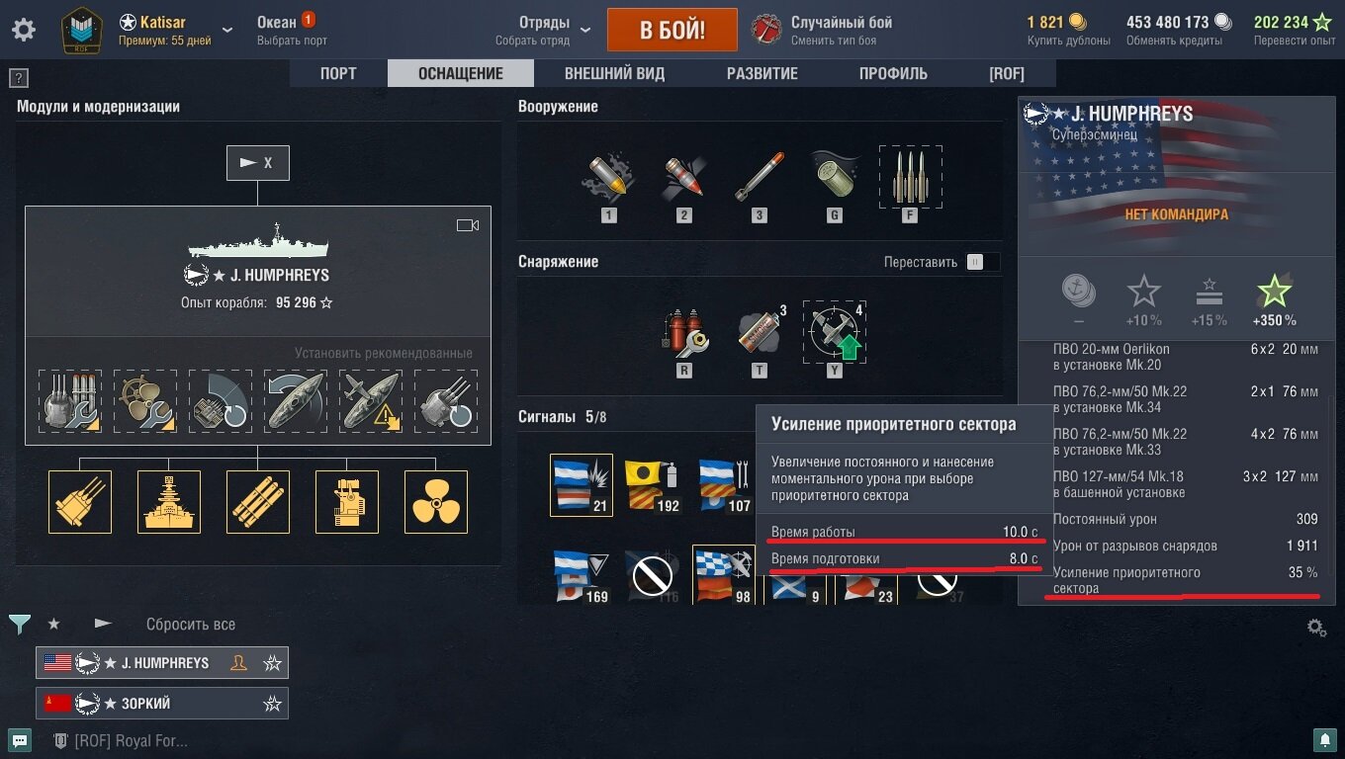Select the torpedo armament icon

pyautogui.click(x=760, y=178)
